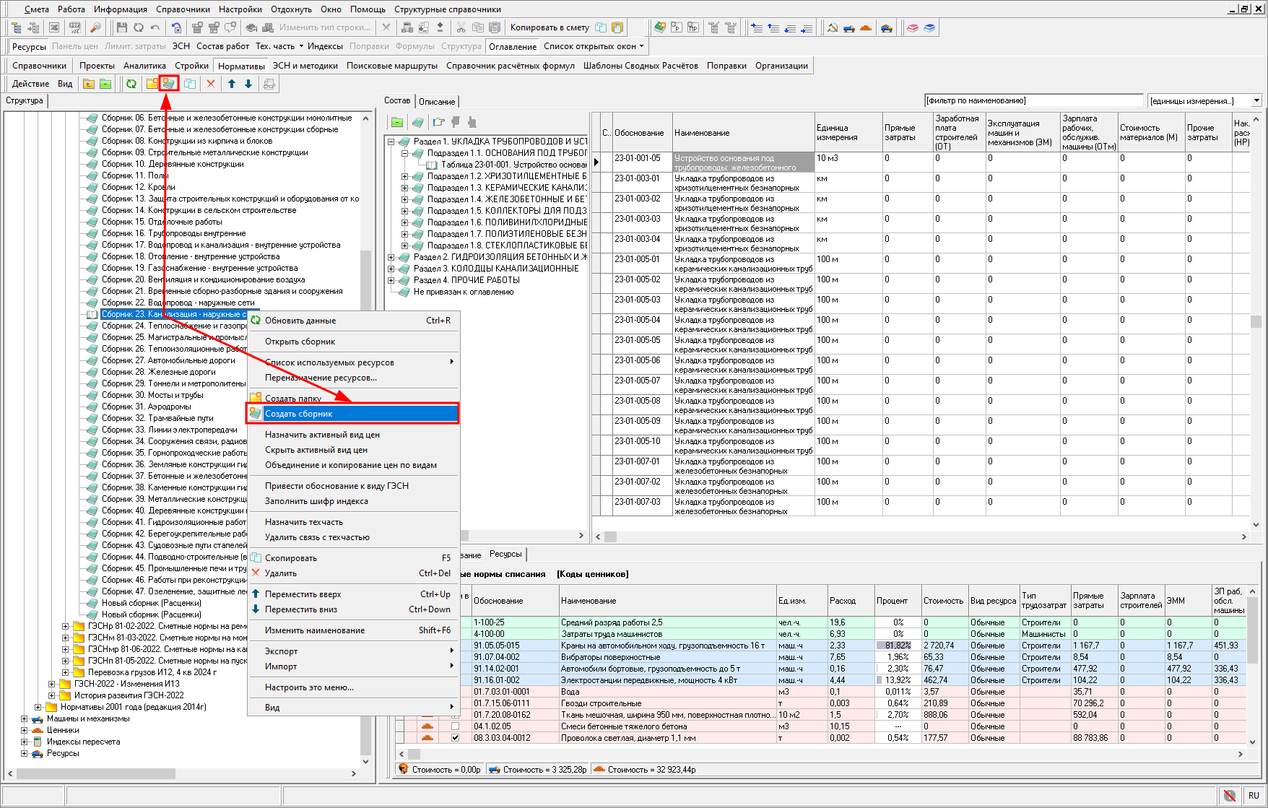Expand the Машины и механизмы tree node
1268x808 pixels.
(24, 718)
